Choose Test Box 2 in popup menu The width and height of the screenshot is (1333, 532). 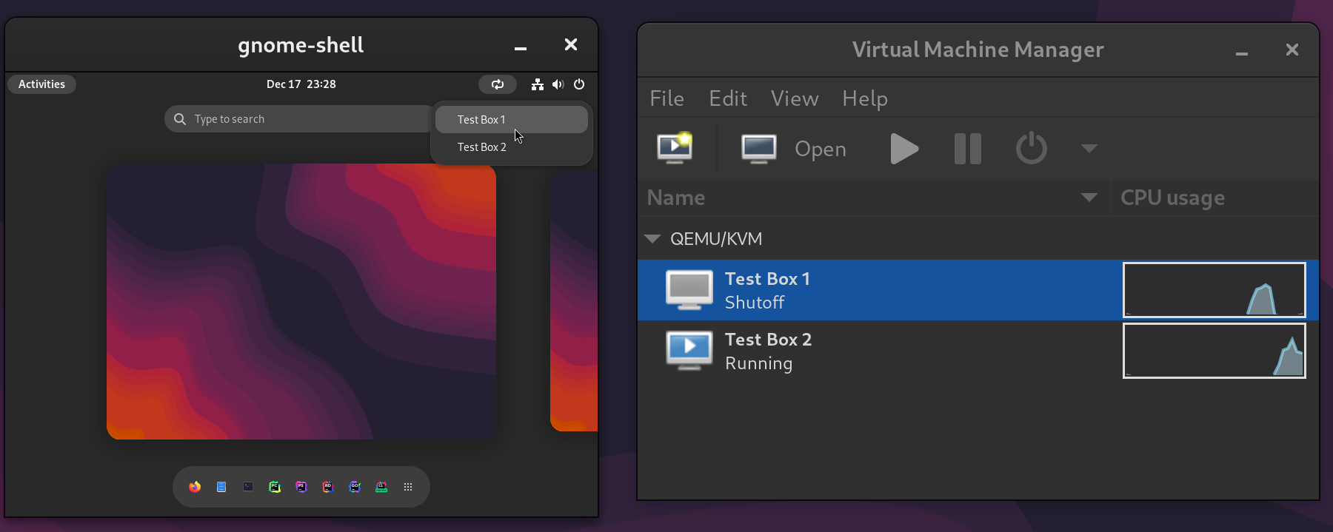click(512, 147)
